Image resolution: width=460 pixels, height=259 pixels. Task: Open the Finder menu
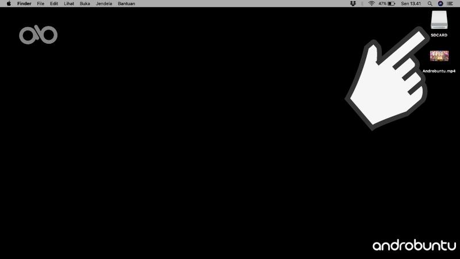click(24, 3)
